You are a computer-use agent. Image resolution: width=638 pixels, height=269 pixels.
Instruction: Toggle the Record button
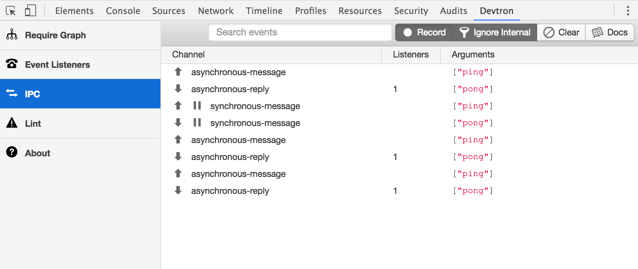(424, 32)
